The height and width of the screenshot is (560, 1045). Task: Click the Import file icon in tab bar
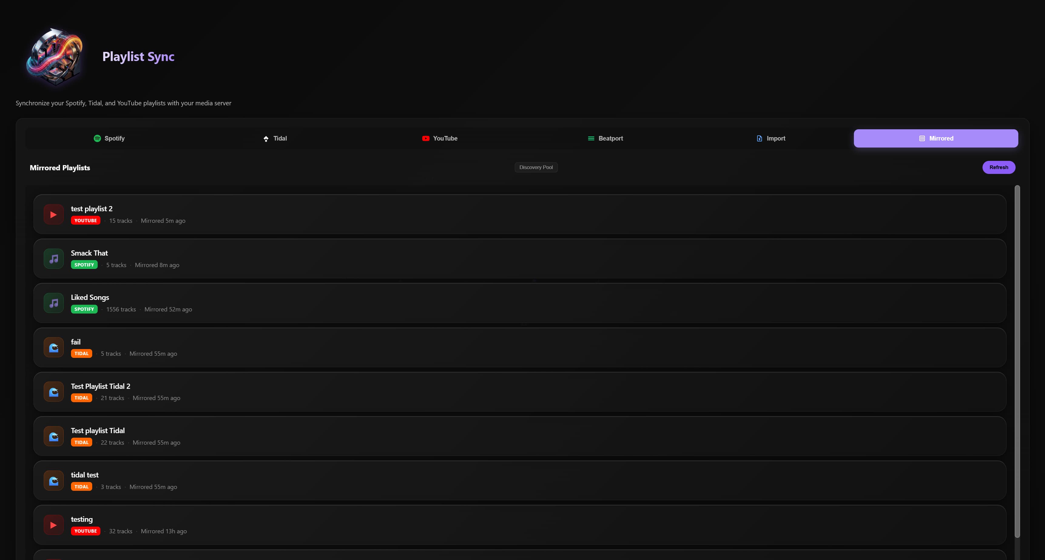pyautogui.click(x=760, y=138)
